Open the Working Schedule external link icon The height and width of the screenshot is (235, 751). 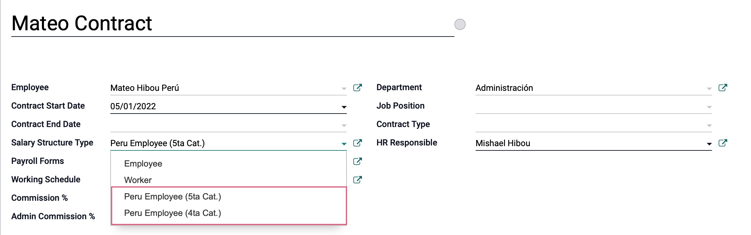point(358,180)
